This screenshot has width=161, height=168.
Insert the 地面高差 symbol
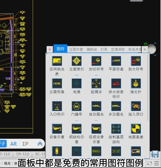(x=136, y=128)
